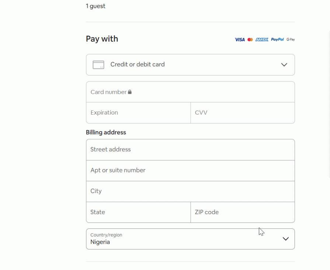Viewport: 330px width, 270px height.
Task: Click the Visa payment icon
Action: (x=239, y=39)
